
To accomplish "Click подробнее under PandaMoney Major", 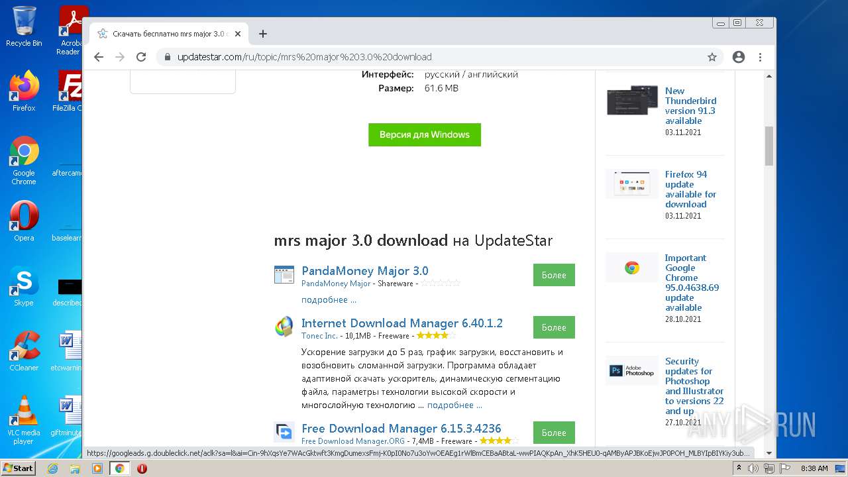I will [329, 299].
